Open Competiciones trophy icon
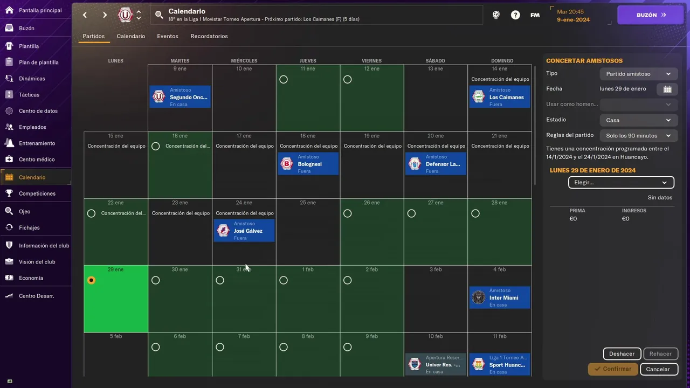 [x=9, y=193]
